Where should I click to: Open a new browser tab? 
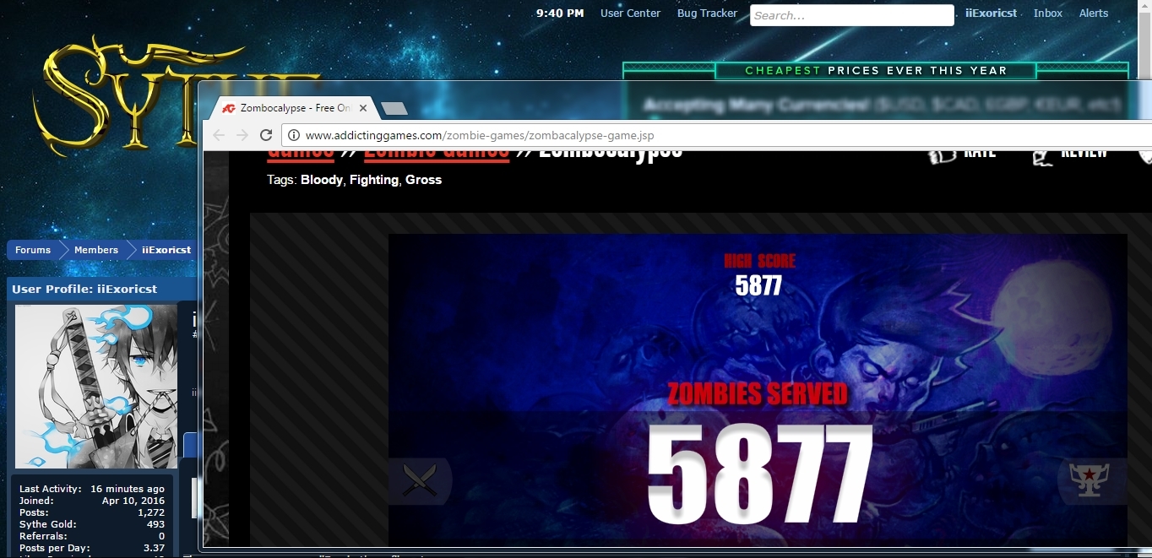coord(394,108)
